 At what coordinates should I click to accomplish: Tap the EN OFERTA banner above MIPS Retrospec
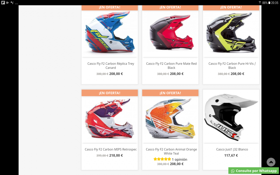110,93
